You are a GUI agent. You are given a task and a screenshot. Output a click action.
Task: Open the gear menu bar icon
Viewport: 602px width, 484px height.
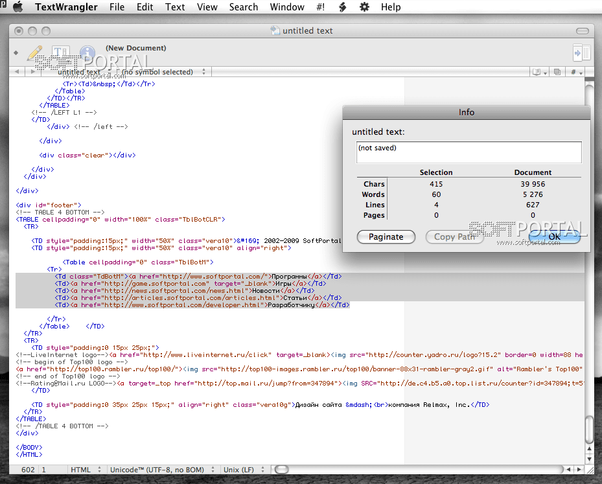coord(364,7)
